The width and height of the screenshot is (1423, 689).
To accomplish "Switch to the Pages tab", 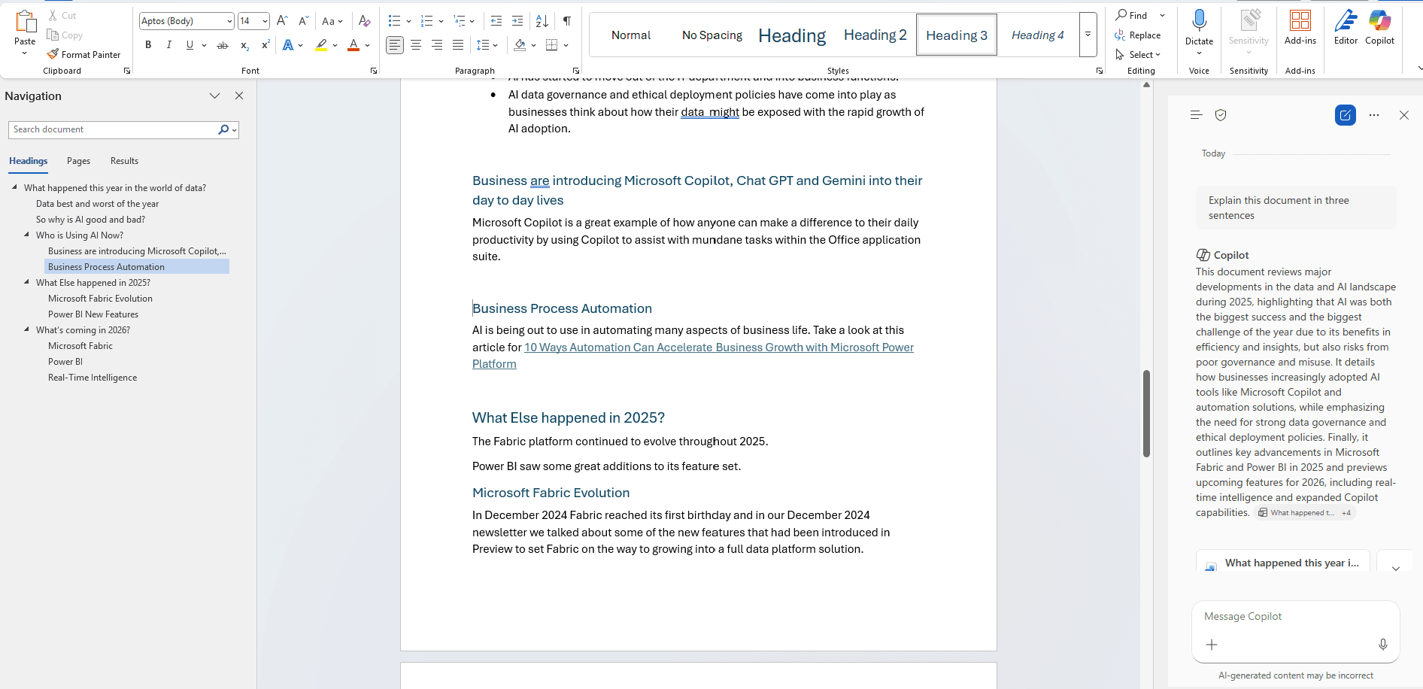I will coord(78,161).
